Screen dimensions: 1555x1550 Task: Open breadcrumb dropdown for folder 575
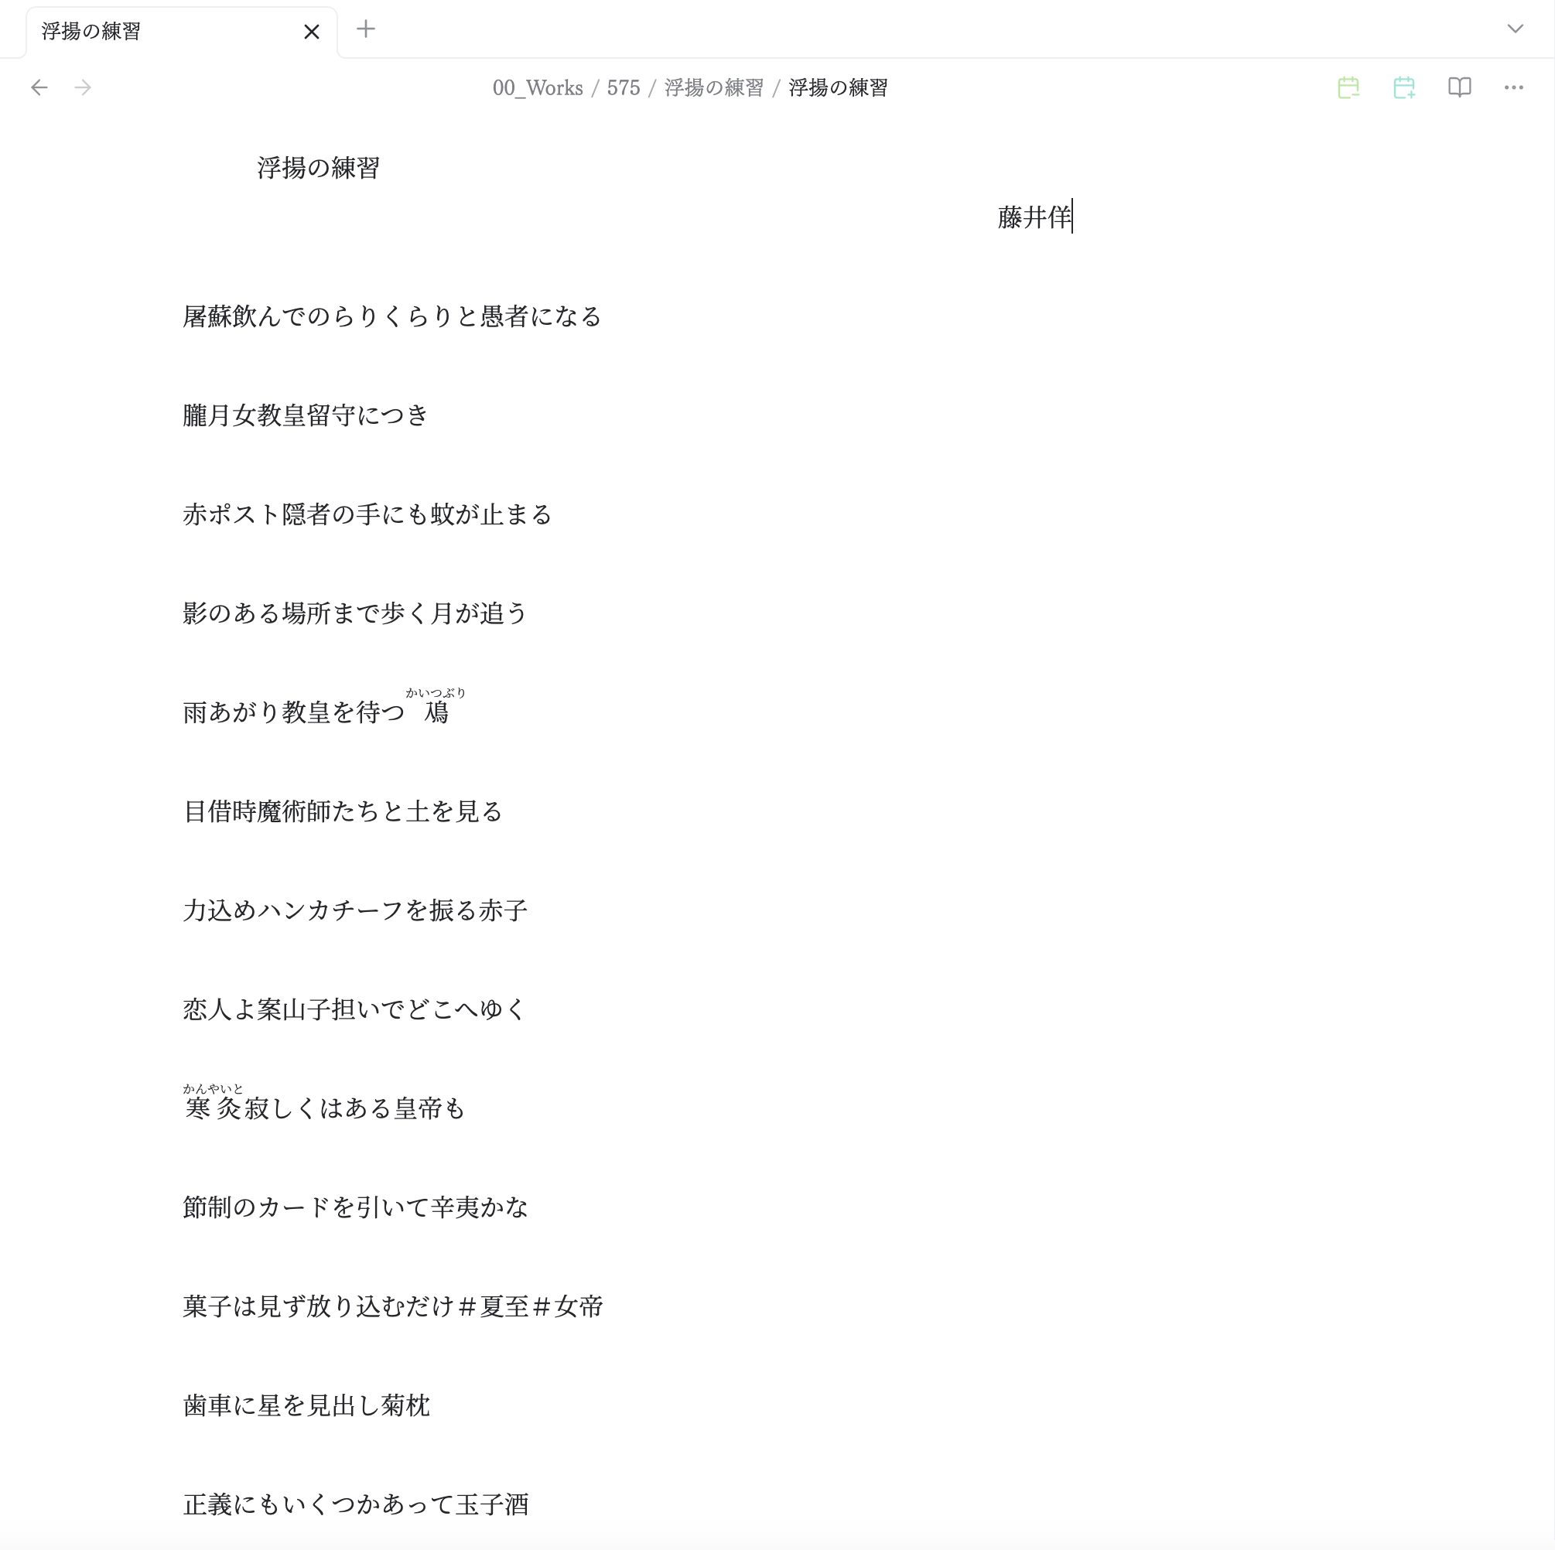pyautogui.click(x=624, y=88)
